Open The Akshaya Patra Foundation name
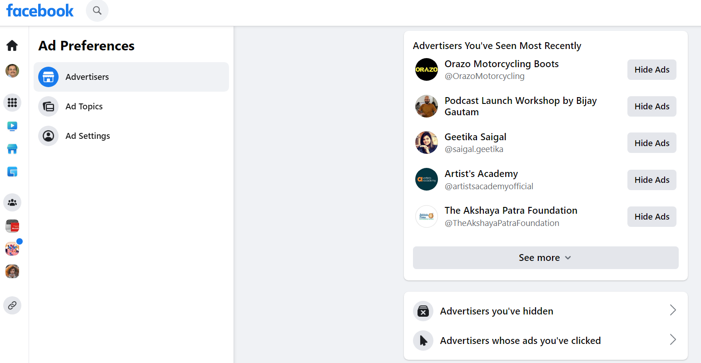This screenshot has width=701, height=363. click(511, 211)
